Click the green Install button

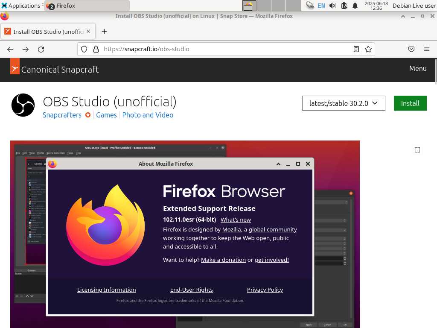coord(410,103)
